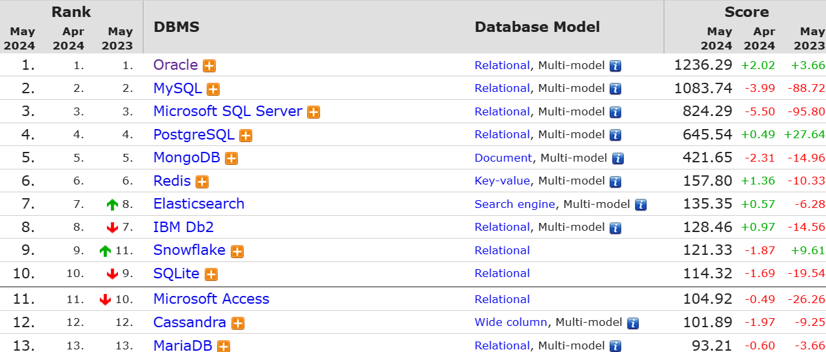Click the multi-model info icon in Redis row
826x352 pixels.
point(615,182)
